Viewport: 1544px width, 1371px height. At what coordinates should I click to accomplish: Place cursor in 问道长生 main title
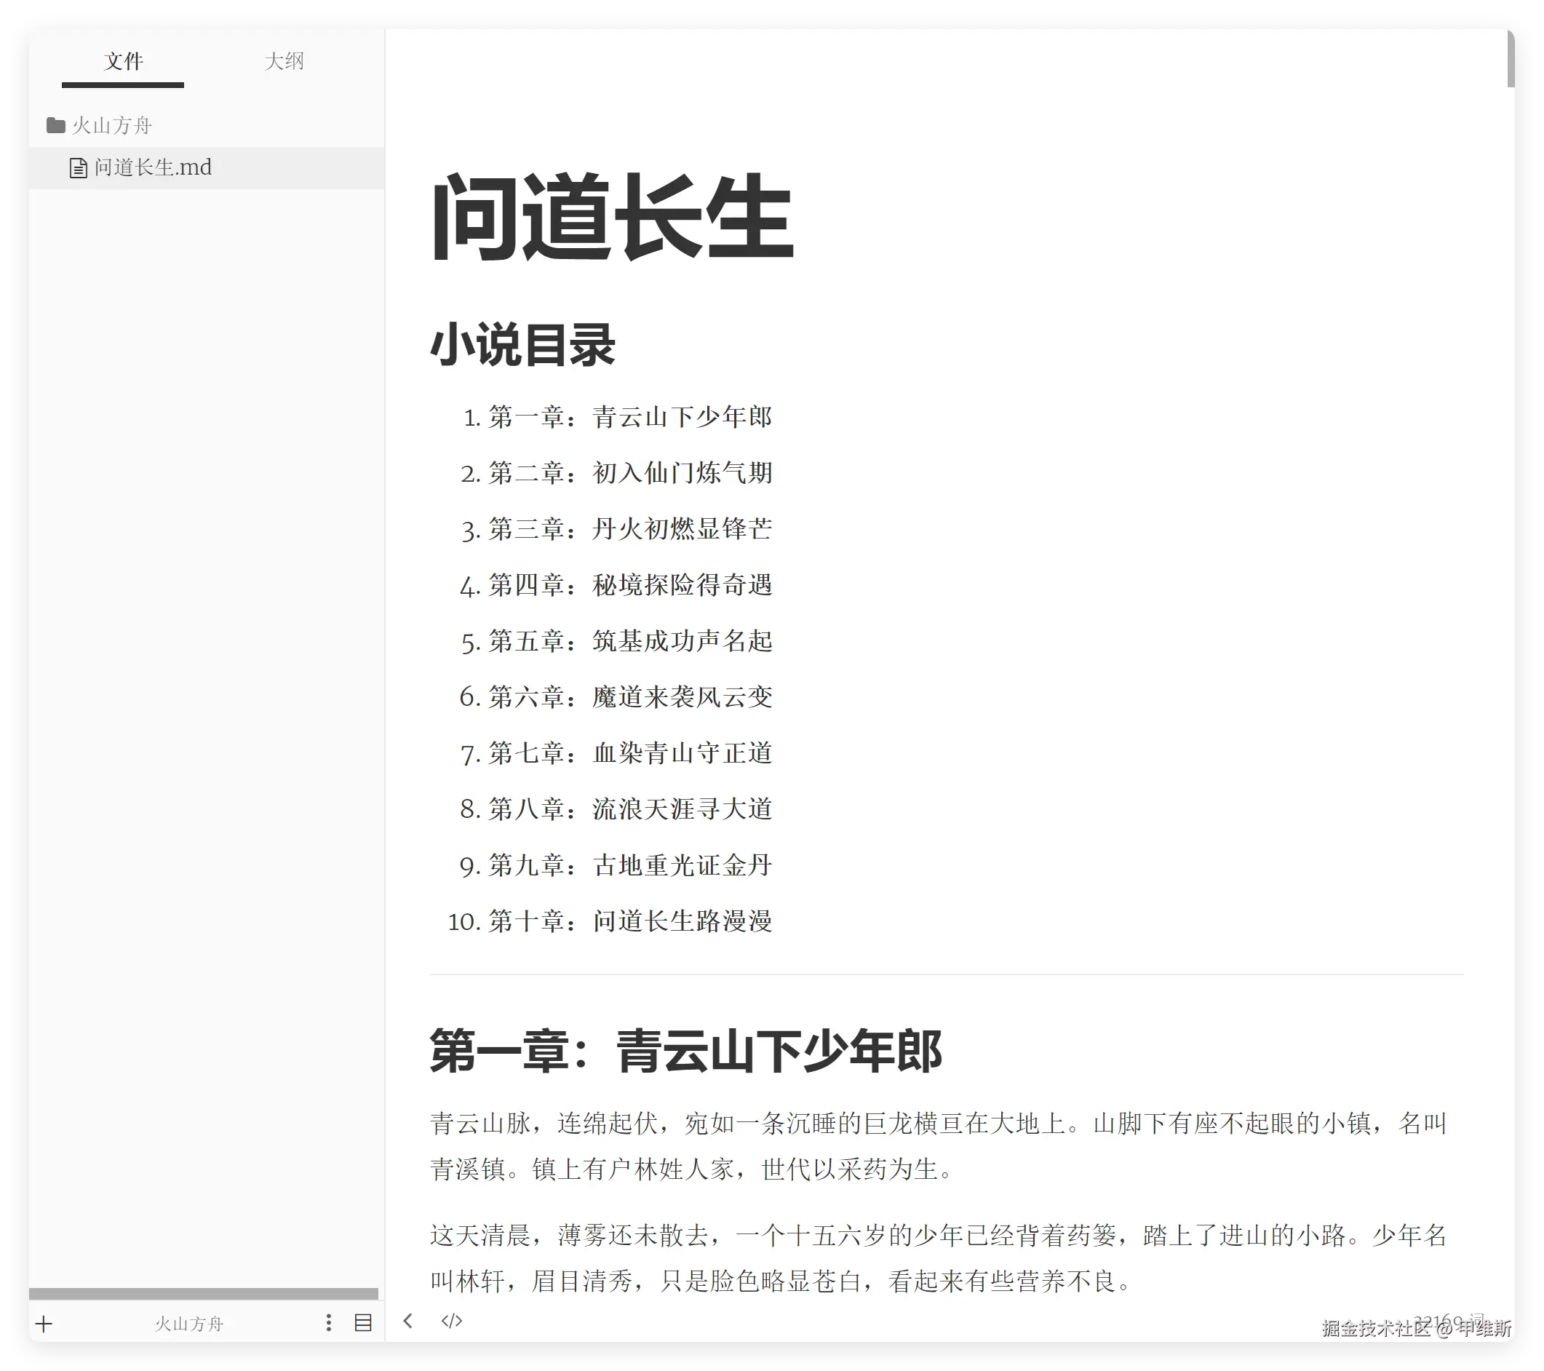point(612,218)
